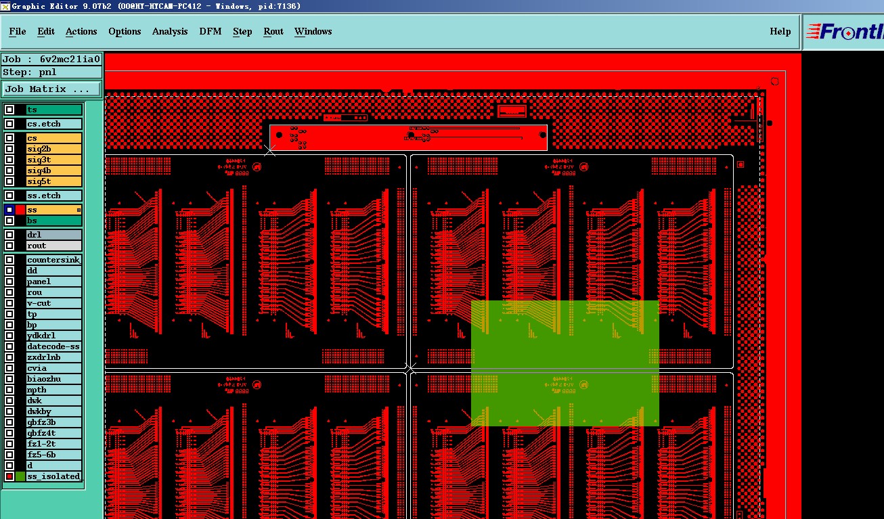
Task: Open the Step menu
Action: point(242,31)
